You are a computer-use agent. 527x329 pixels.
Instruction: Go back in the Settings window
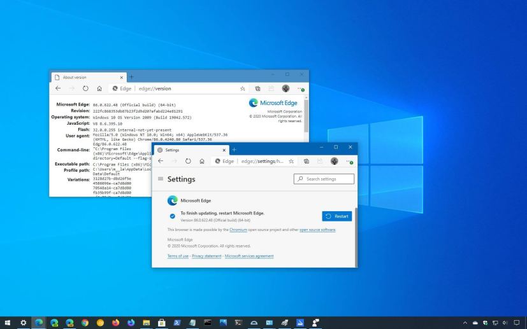[x=161, y=161]
